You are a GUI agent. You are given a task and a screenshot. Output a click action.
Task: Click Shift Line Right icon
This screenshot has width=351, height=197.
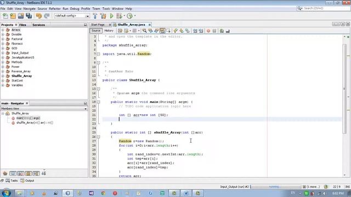click(x=201, y=31)
